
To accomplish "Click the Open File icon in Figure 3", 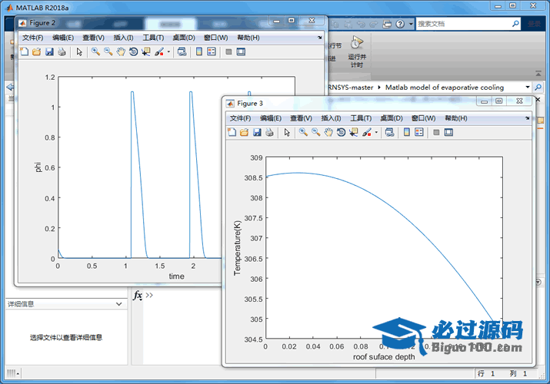I will click(245, 132).
